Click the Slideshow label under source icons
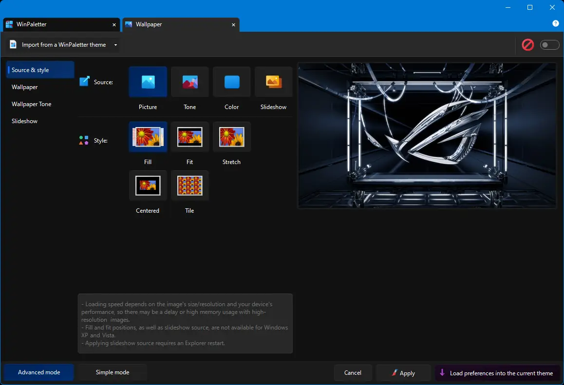564x385 pixels. pyautogui.click(x=273, y=107)
